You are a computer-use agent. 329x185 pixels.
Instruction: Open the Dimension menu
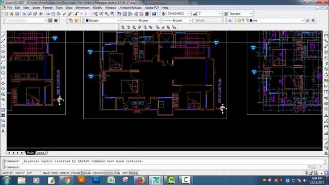tap(83, 8)
